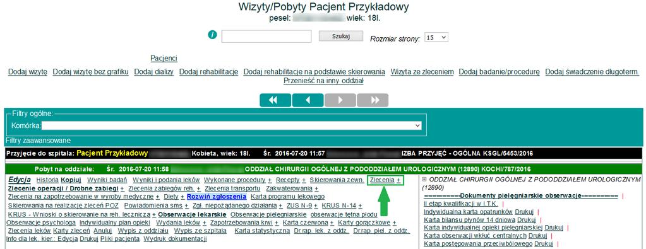
Task: Jump to first page with double-left arrow
Action: coord(275,100)
